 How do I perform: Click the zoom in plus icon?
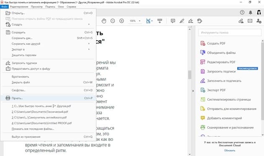pyautogui.click(x=122, y=21)
